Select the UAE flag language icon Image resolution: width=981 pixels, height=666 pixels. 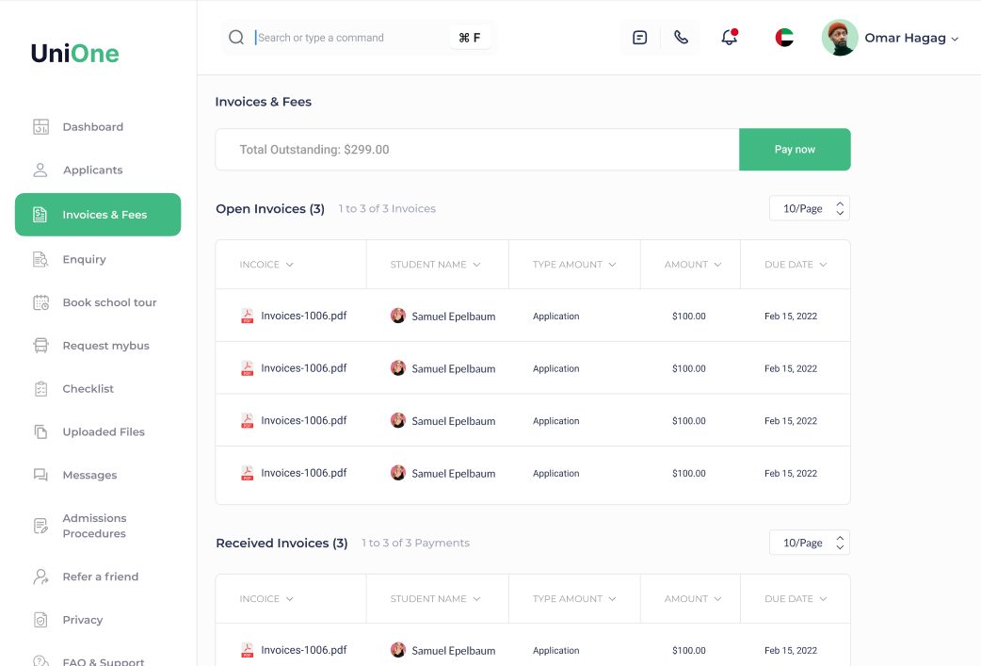coord(784,38)
